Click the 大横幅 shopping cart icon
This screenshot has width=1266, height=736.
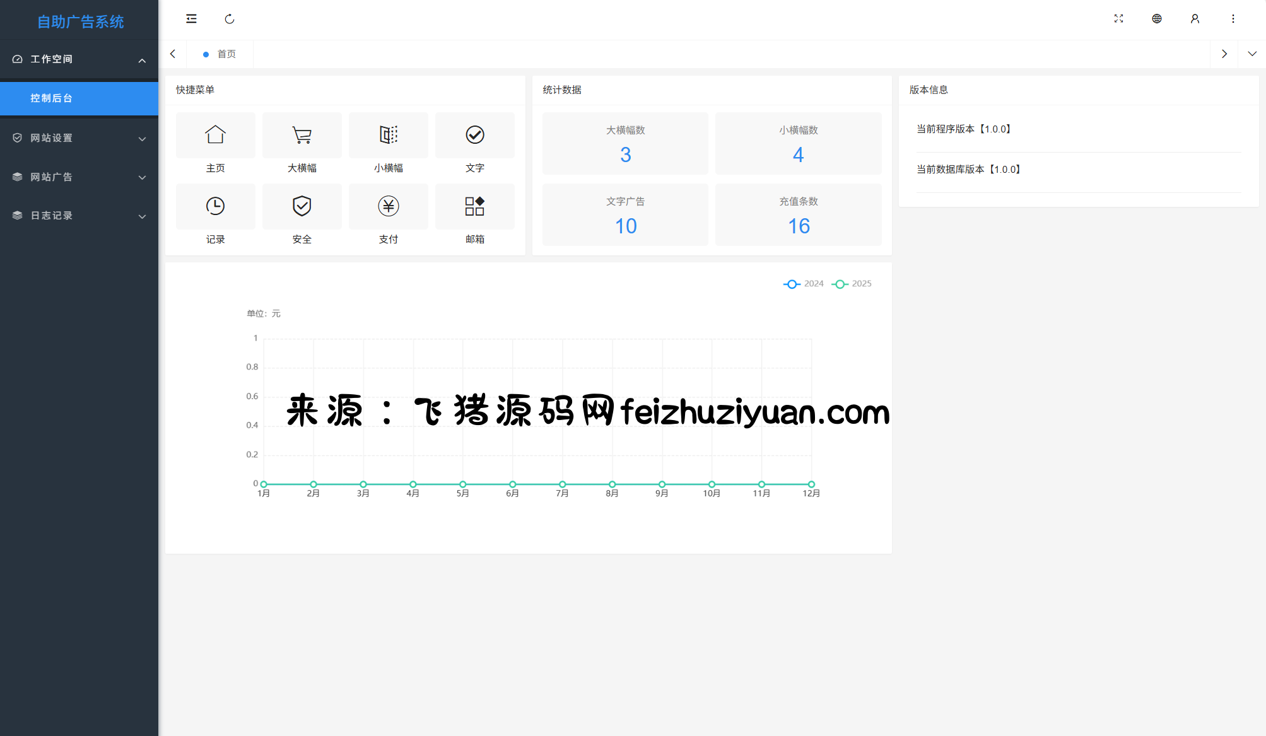302,135
